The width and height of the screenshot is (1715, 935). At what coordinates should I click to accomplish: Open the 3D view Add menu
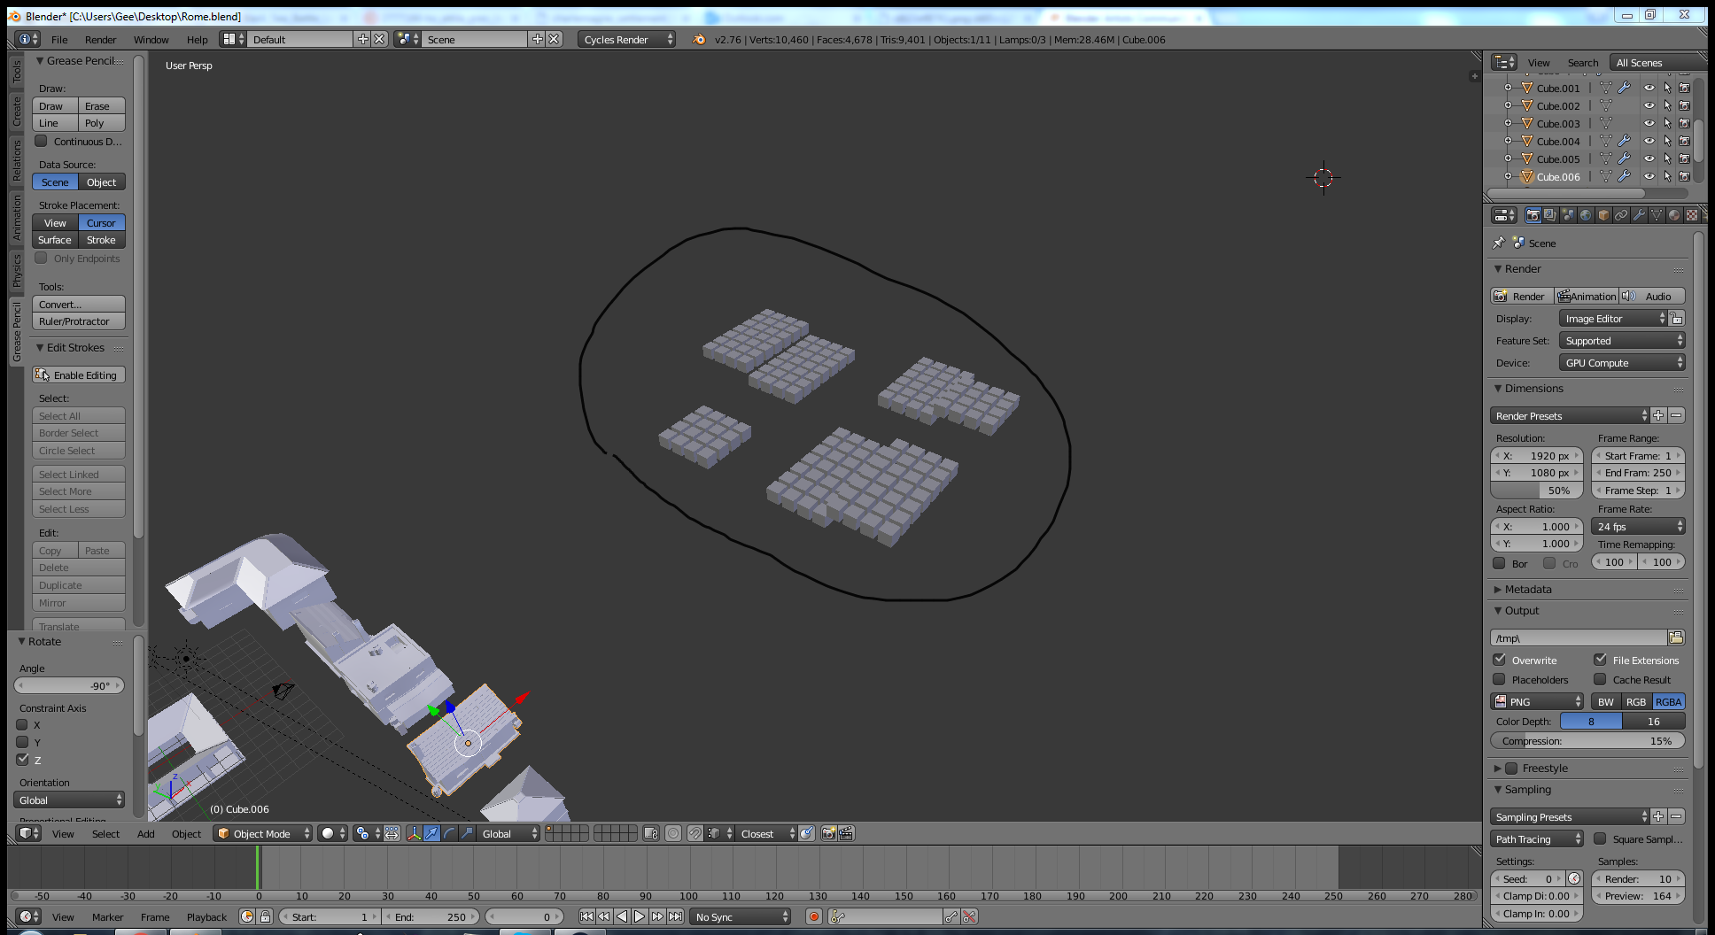point(146,833)
